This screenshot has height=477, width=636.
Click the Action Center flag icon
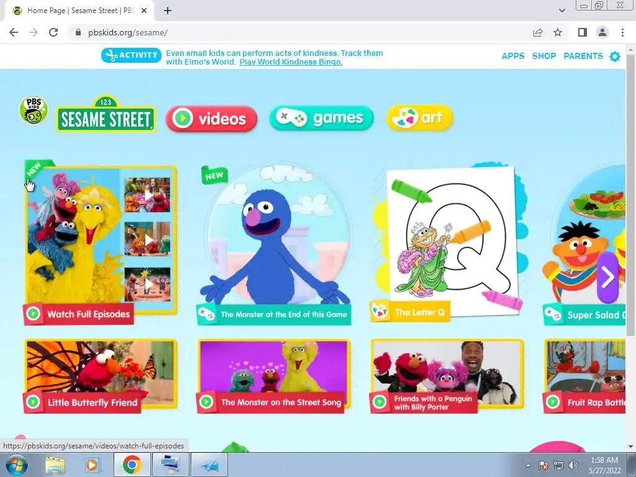543,465
